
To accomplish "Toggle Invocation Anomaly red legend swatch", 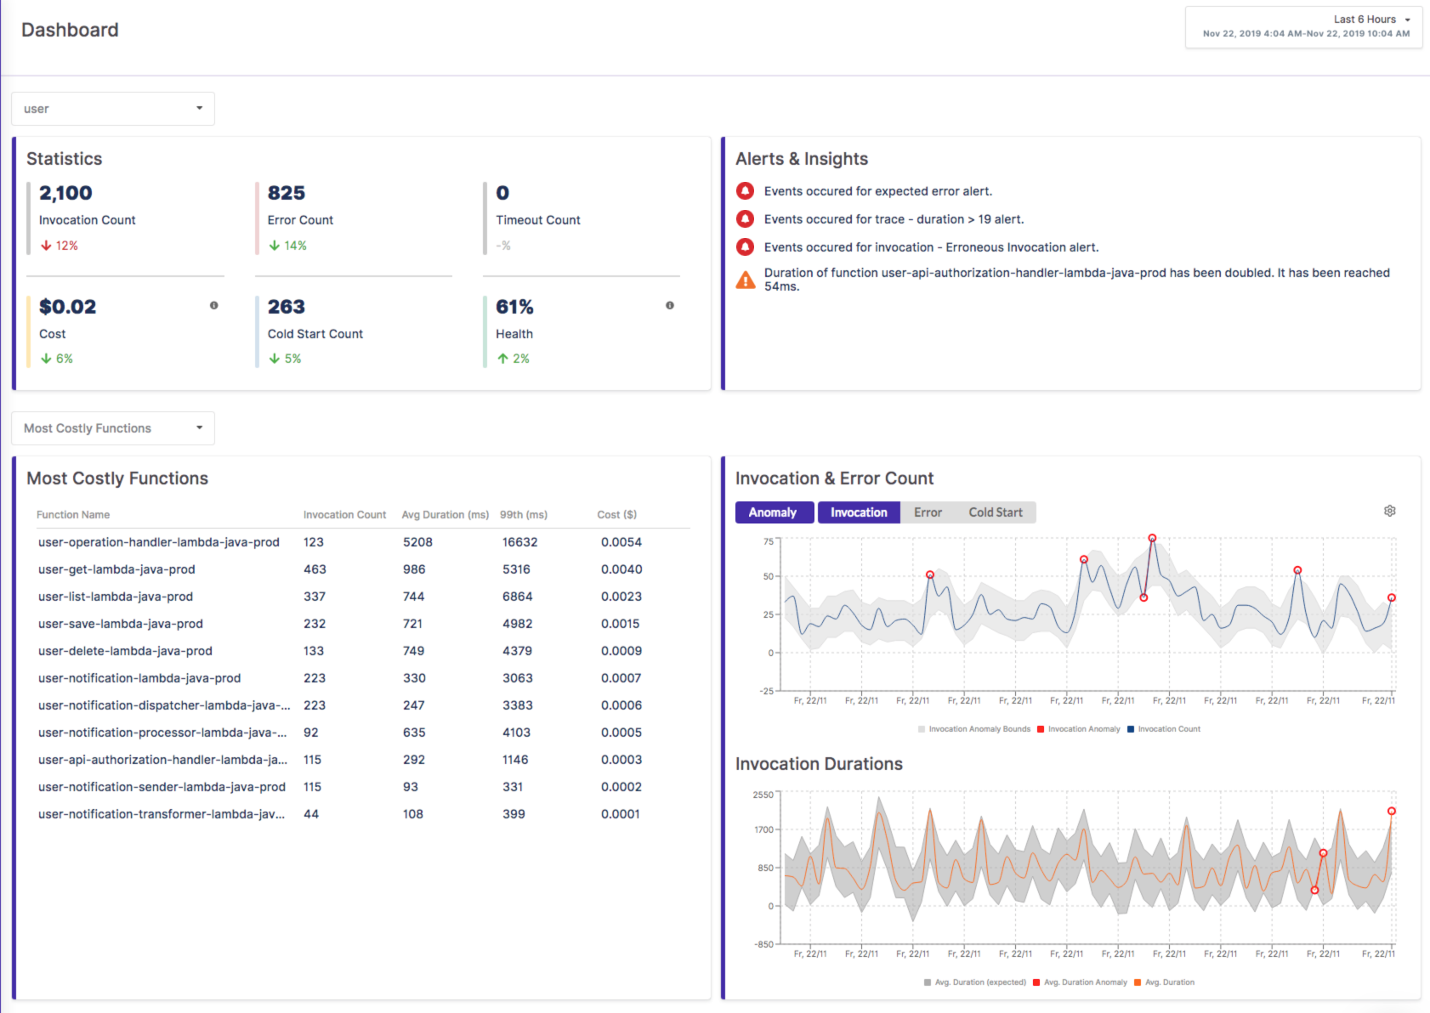I will [1041, 729].
